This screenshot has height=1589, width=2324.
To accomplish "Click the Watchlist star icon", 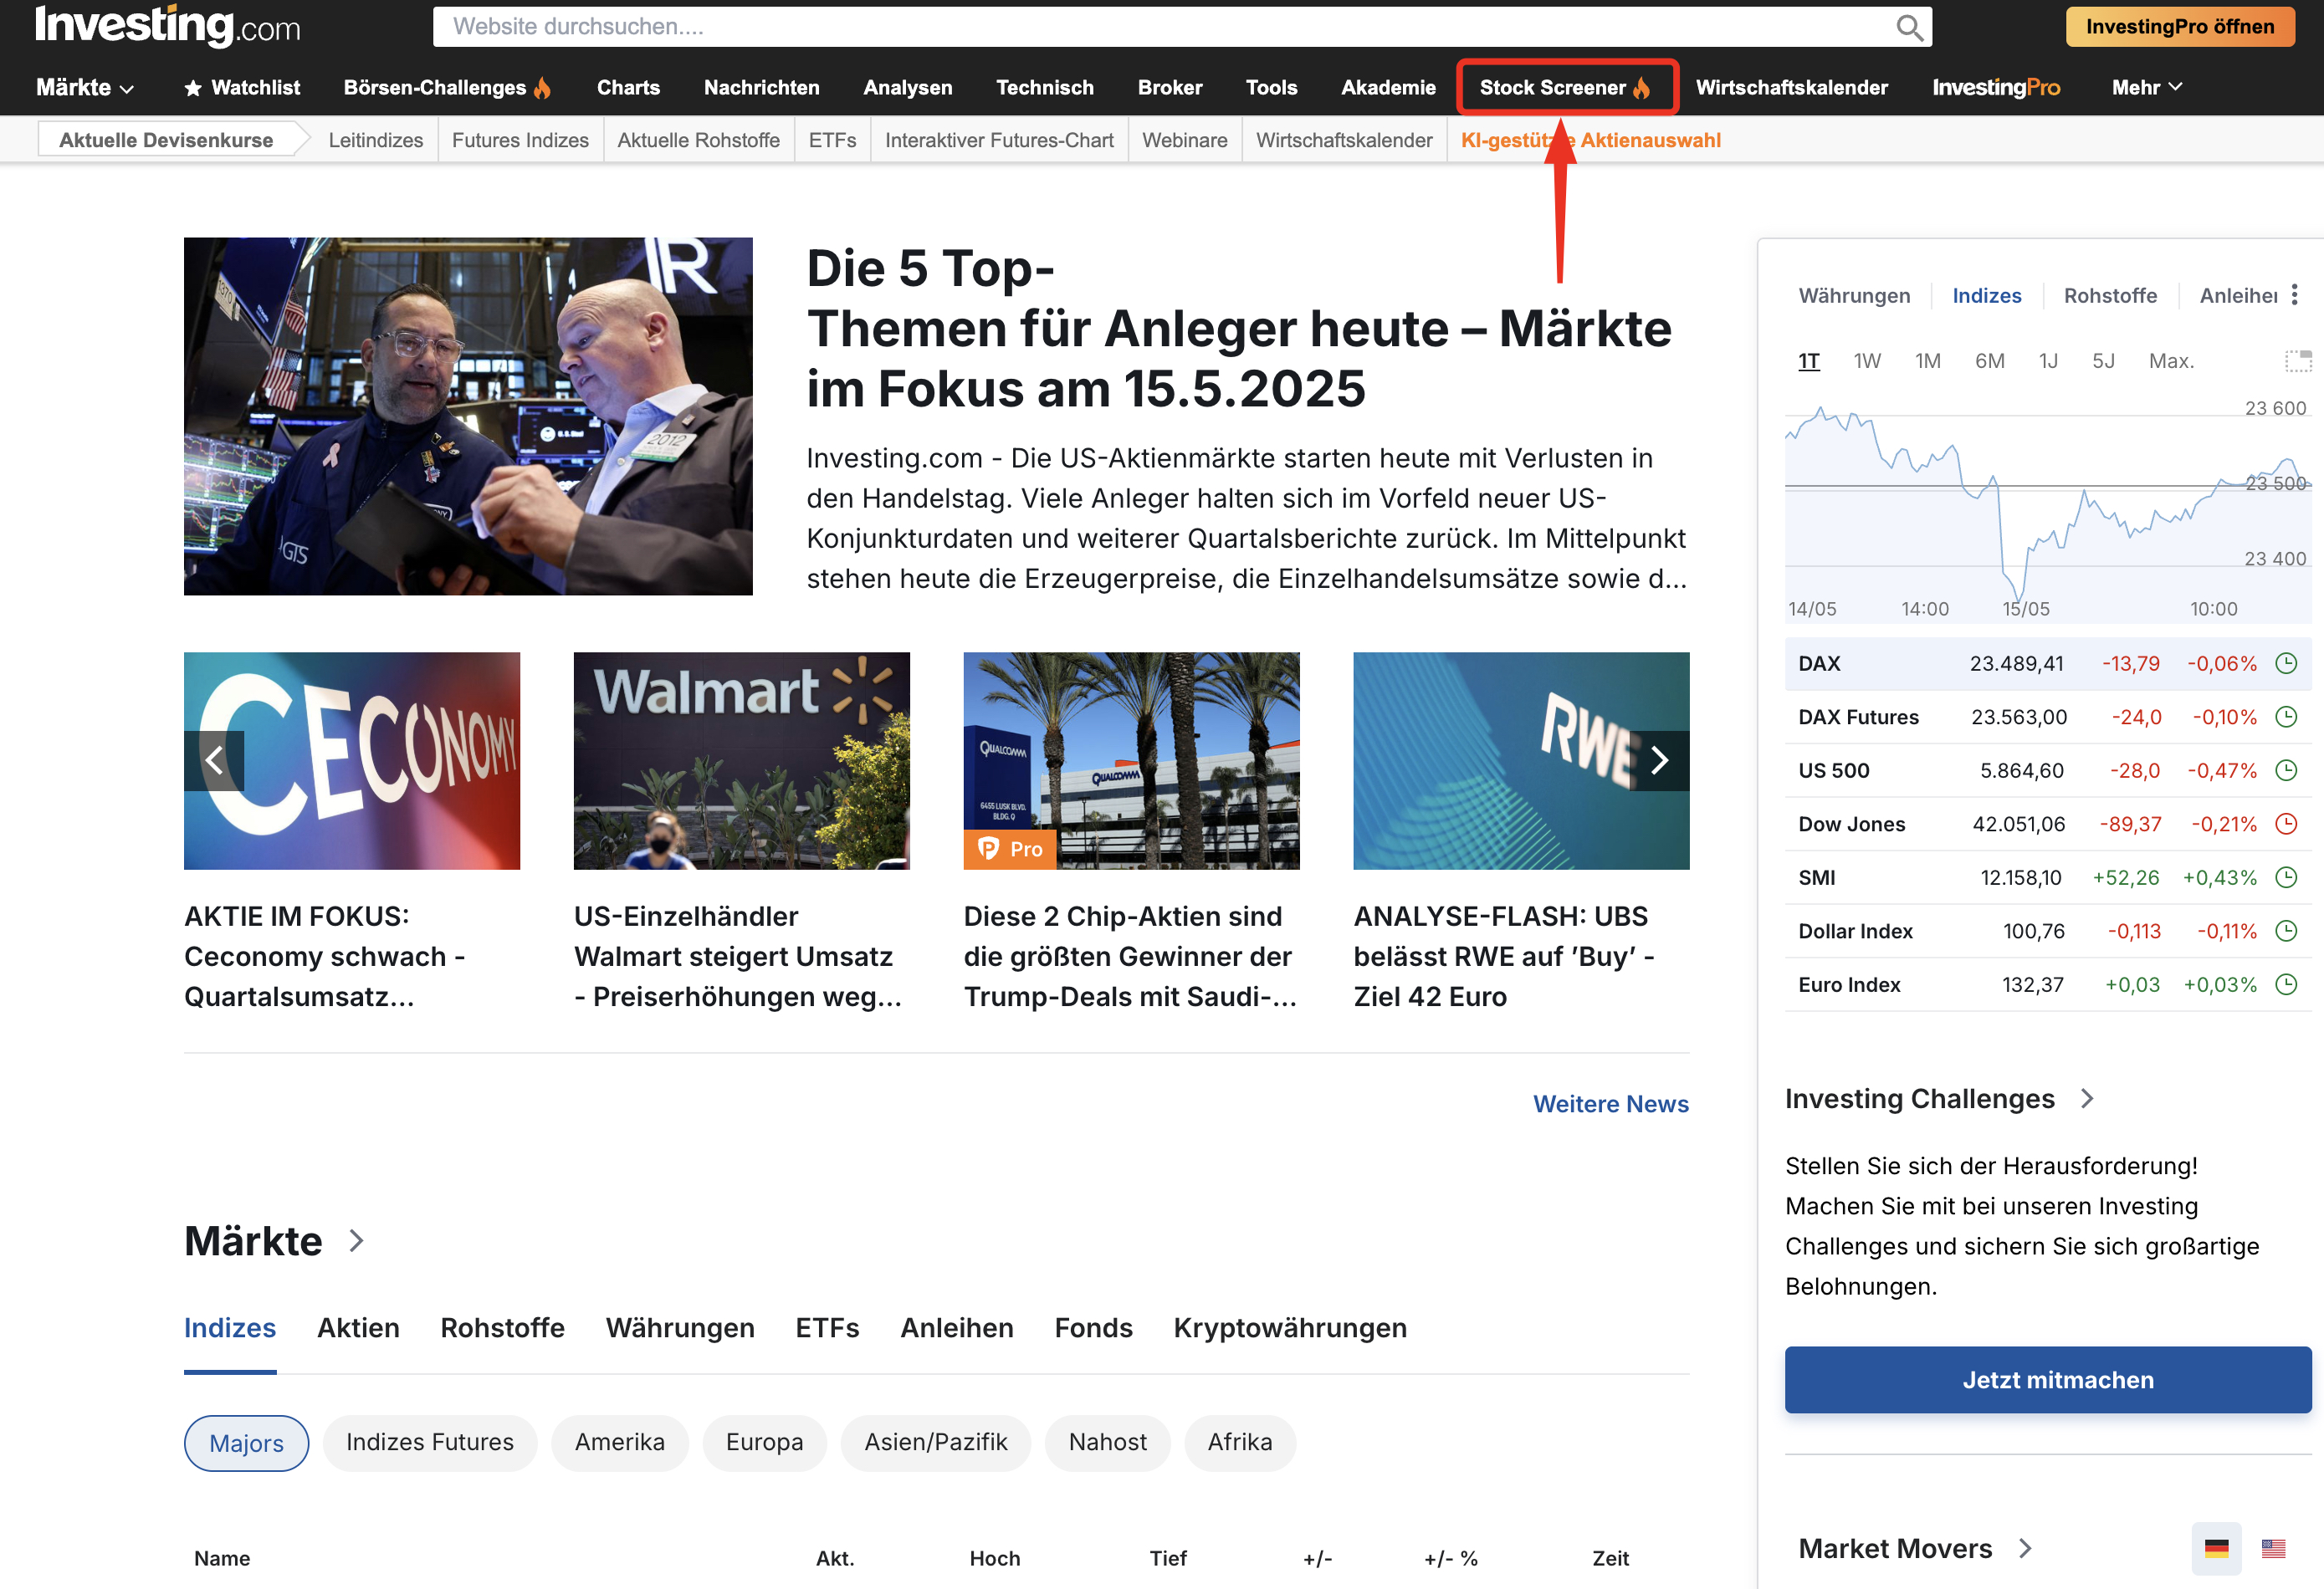I will [x=193, y=88].
